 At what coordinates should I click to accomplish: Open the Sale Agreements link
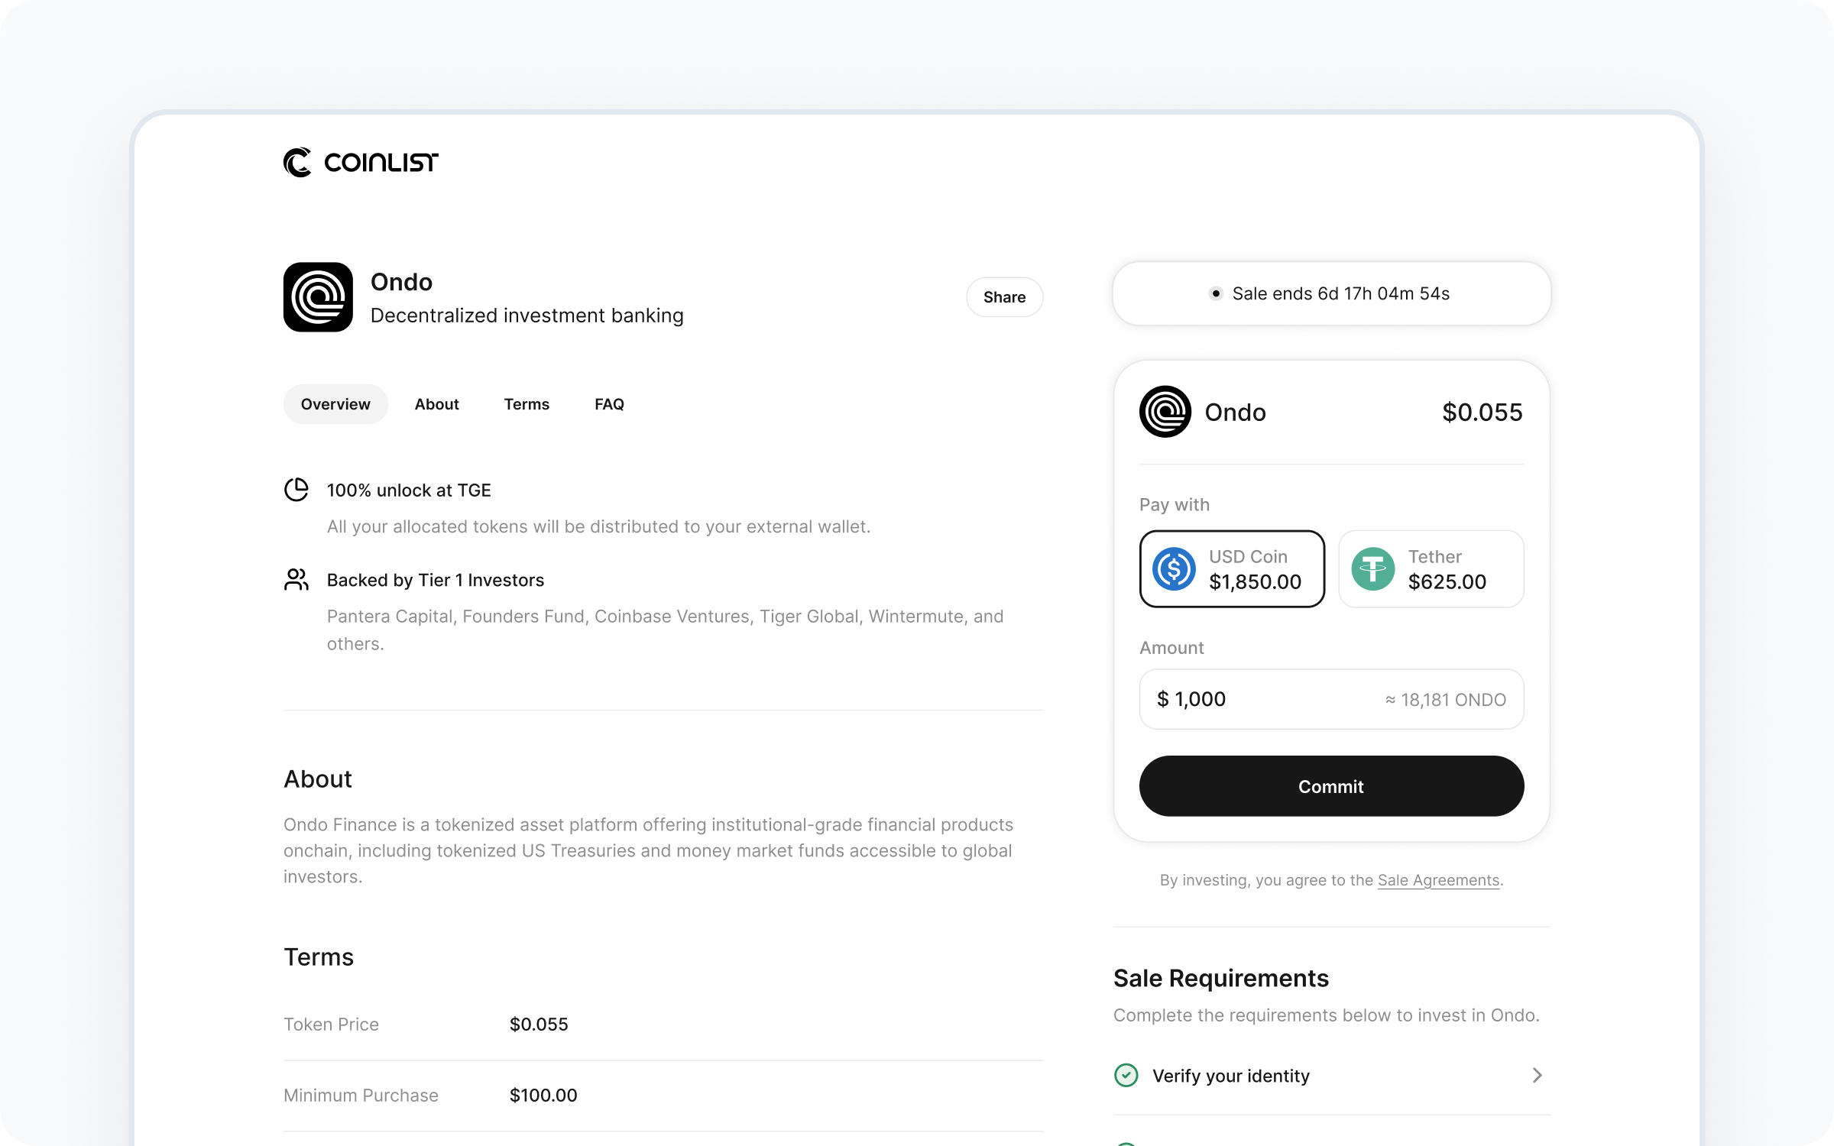coord(1438,880)
